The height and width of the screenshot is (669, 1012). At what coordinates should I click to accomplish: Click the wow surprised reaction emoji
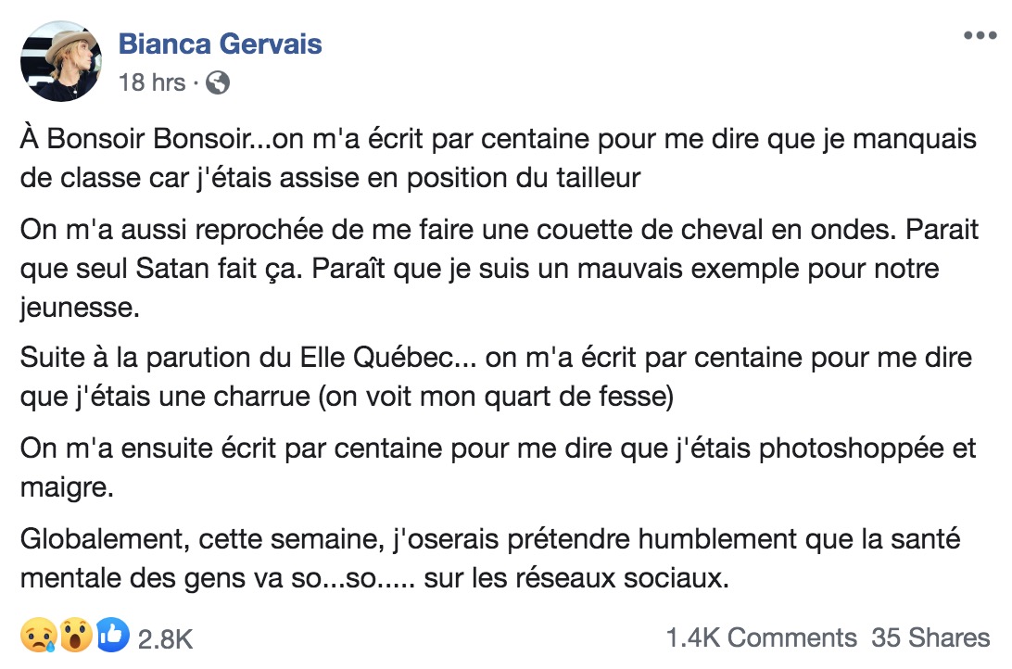tap(75, 636)
